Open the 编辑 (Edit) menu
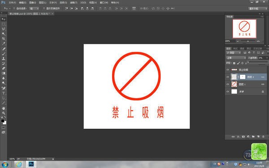 pos(22,3)
